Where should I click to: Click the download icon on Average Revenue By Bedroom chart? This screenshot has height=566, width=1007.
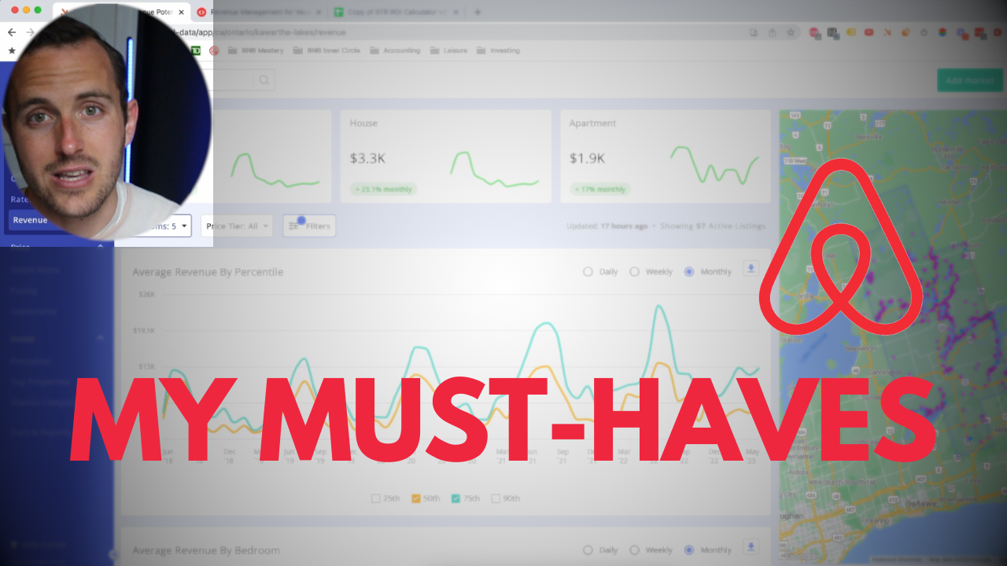coord(750,549)
